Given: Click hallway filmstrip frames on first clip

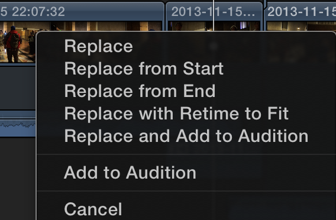Looking at the screenshot, I should 106,26.
